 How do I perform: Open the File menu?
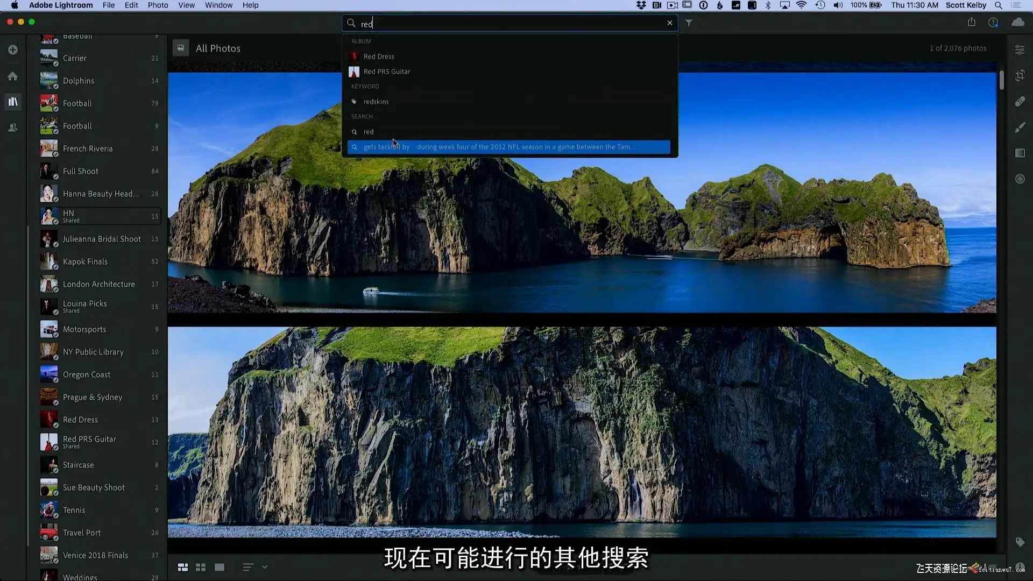point(109,5)
